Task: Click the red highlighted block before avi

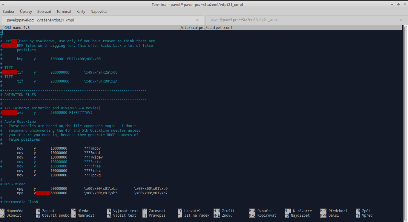Action: (10, 113)
